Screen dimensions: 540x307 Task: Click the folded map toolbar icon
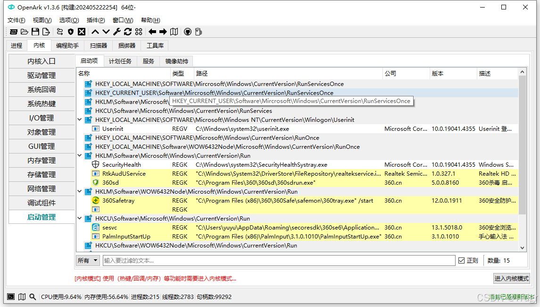pyautogui.click(x=174, y=32)
